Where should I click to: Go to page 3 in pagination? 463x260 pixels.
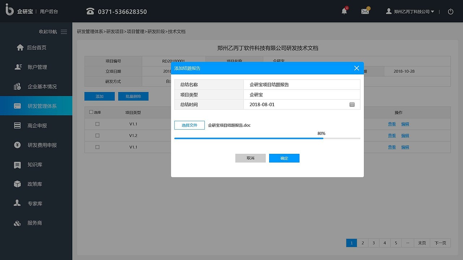coord(373,243)
